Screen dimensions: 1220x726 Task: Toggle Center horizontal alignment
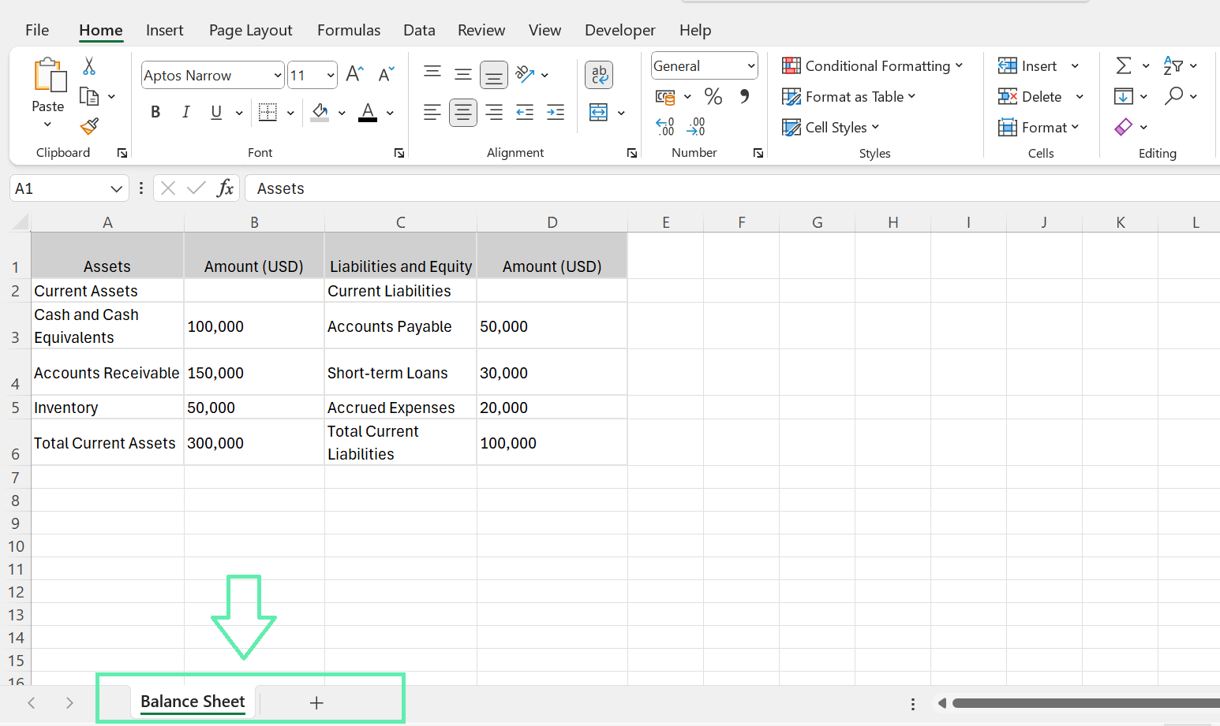tap(463, 113)
